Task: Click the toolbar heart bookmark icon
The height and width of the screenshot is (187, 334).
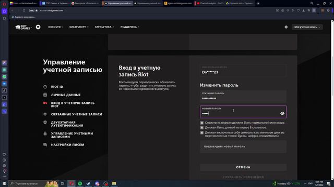Action: [x=298, y=10]
